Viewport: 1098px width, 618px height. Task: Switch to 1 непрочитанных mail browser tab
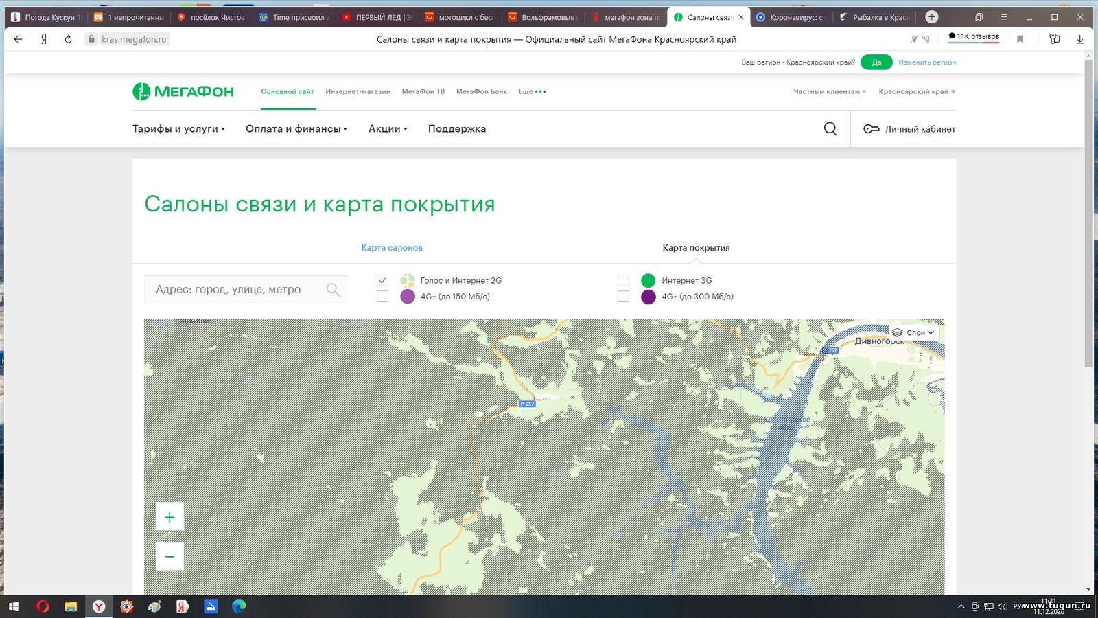click(x=129, y=17)
